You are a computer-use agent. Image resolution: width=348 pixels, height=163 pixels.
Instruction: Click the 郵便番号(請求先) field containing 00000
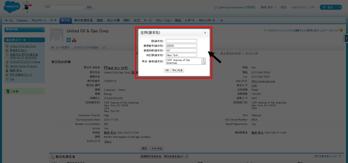pyautogui.click(x=181, y=46)
